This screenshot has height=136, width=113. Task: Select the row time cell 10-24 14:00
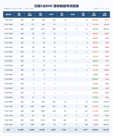point(8,125)
